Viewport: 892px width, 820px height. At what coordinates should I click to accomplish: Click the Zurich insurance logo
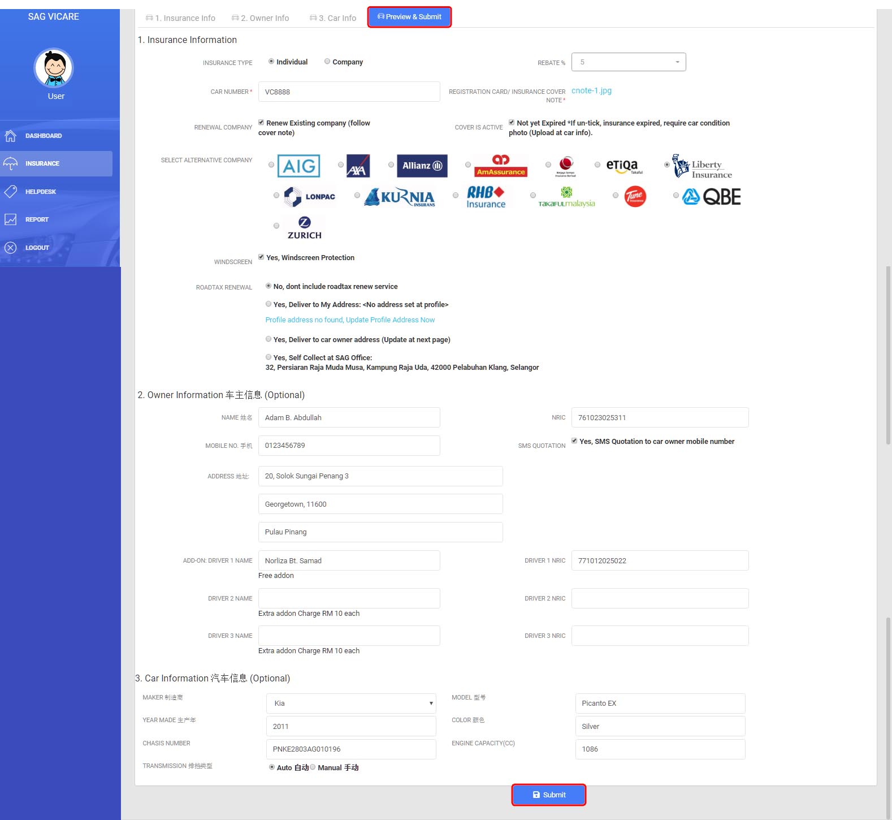304,227
